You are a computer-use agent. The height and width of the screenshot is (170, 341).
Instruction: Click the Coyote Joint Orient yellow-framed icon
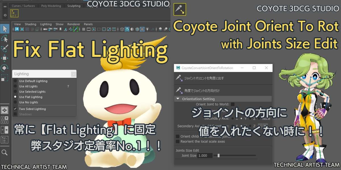tap(180, 9)
